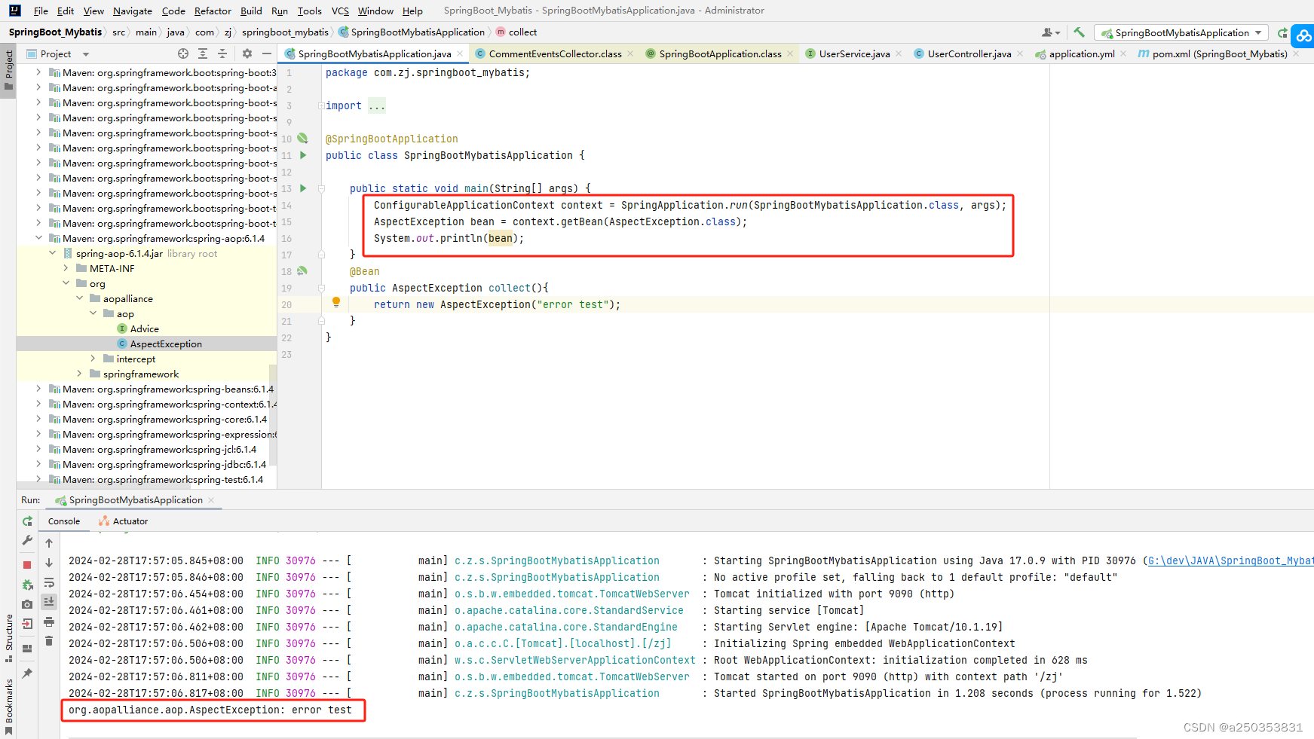This screenshot has width=1314, height=739.
Task: Rerun SpringBootMybatisApplication in Run panel
Action: (27, 521)
